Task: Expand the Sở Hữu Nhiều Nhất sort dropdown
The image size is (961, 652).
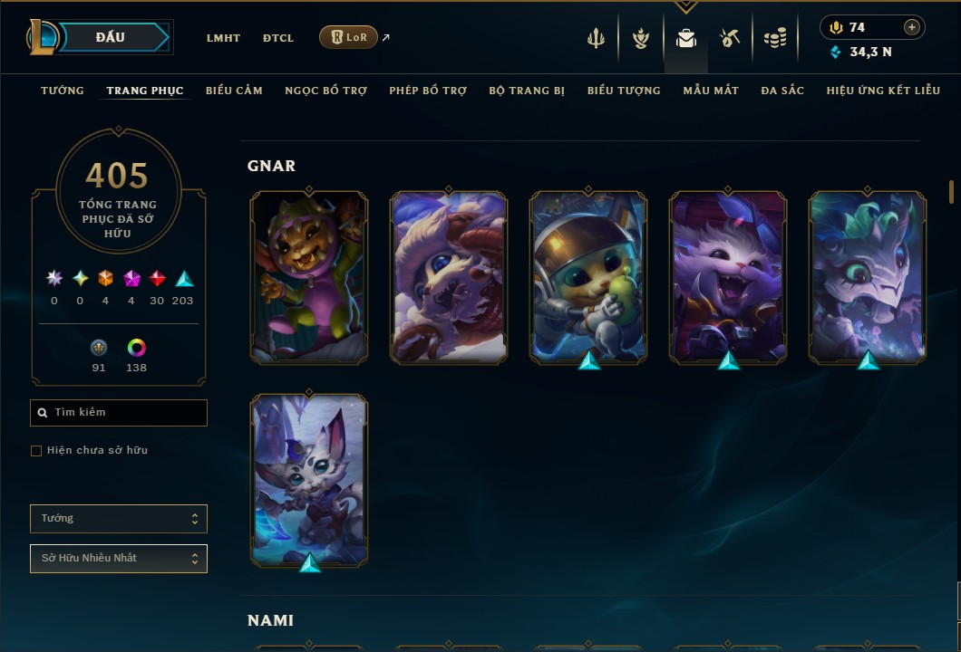Action: point(119,559)
